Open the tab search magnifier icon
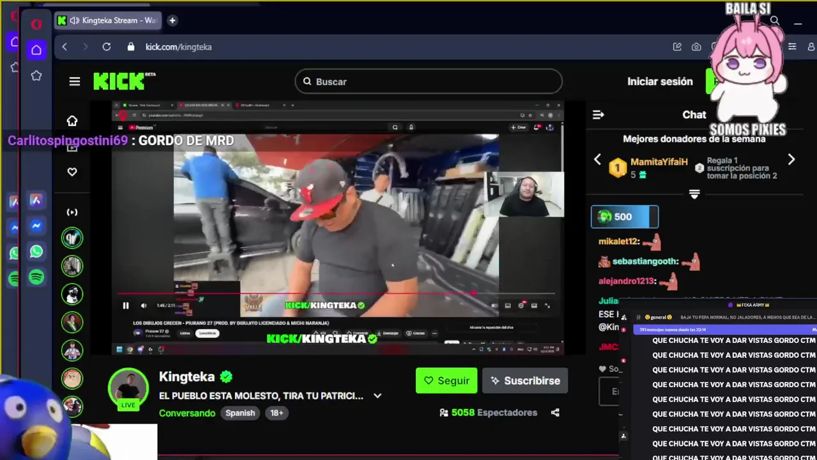The height and width of the screenshot is (460, 817). (775, 20)
